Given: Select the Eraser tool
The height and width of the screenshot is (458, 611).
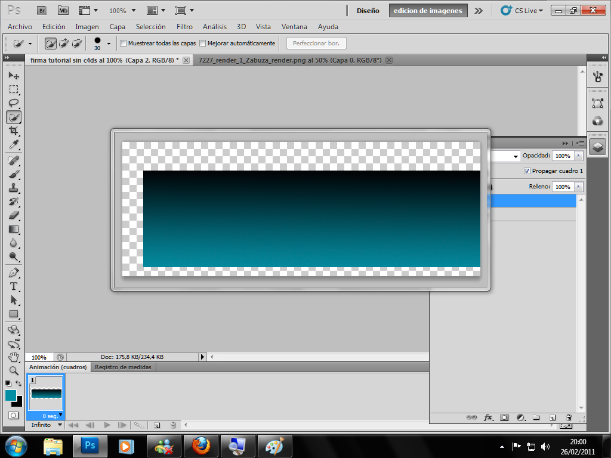Looking at the screenshot, I should 14,215.
